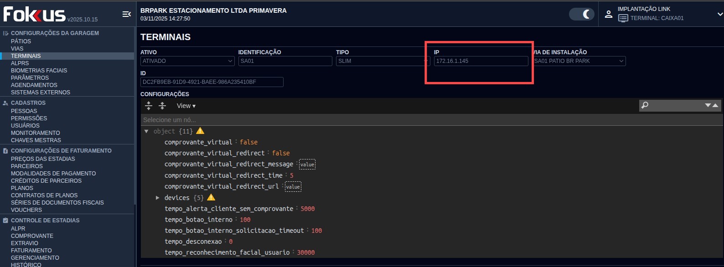Viewport: 724px width, 267px height.
Task: Click the next search result down arrow
Action: [x=708, y=105]
